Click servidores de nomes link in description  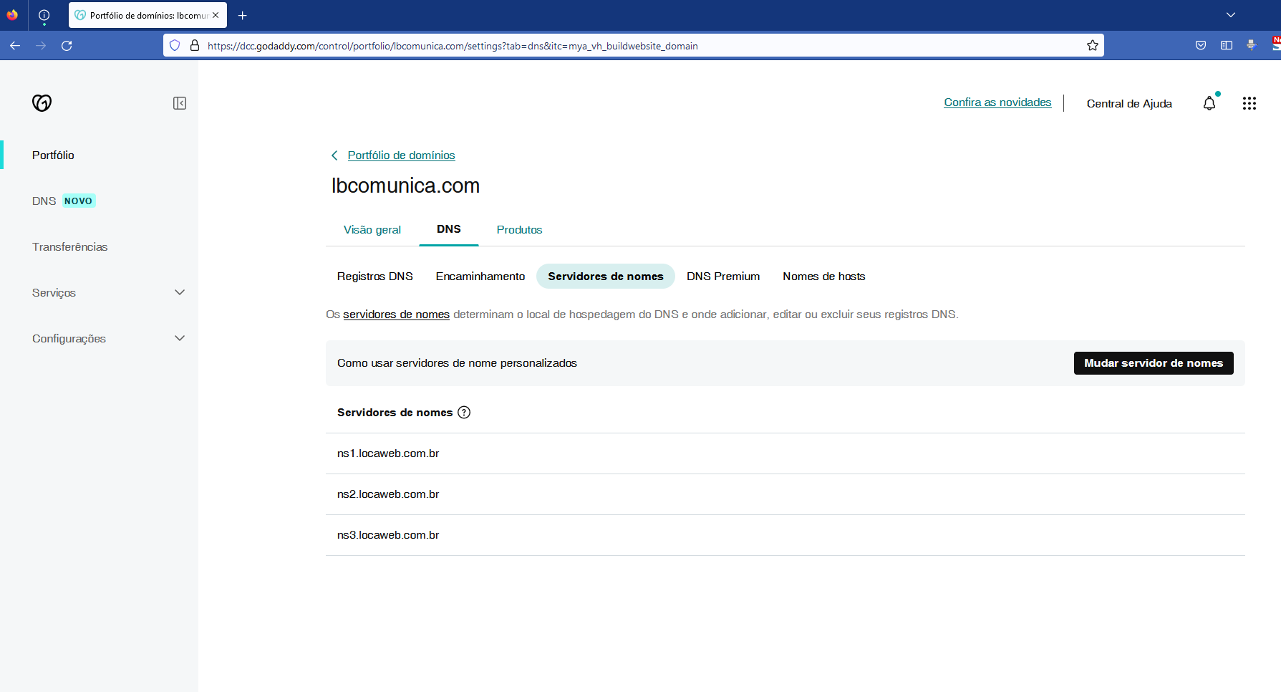point(396,314)
